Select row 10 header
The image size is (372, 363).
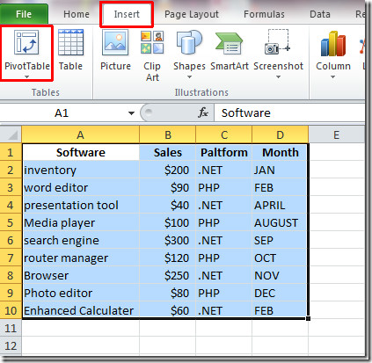tap(11, 310)
